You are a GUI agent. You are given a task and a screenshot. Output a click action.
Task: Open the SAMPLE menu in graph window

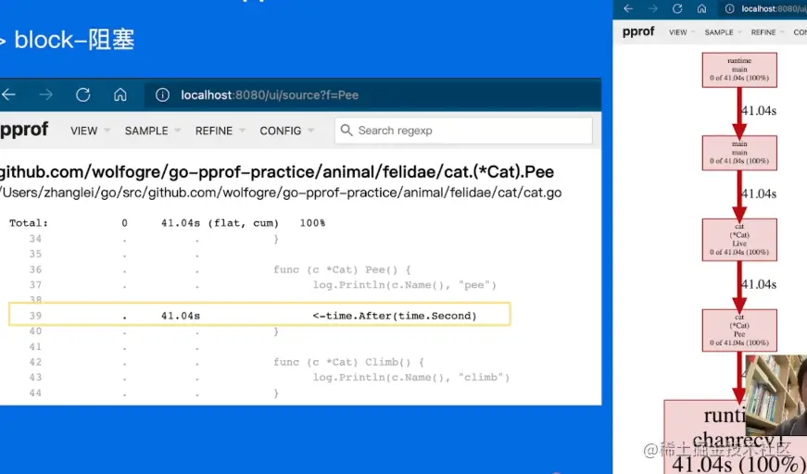723,31
